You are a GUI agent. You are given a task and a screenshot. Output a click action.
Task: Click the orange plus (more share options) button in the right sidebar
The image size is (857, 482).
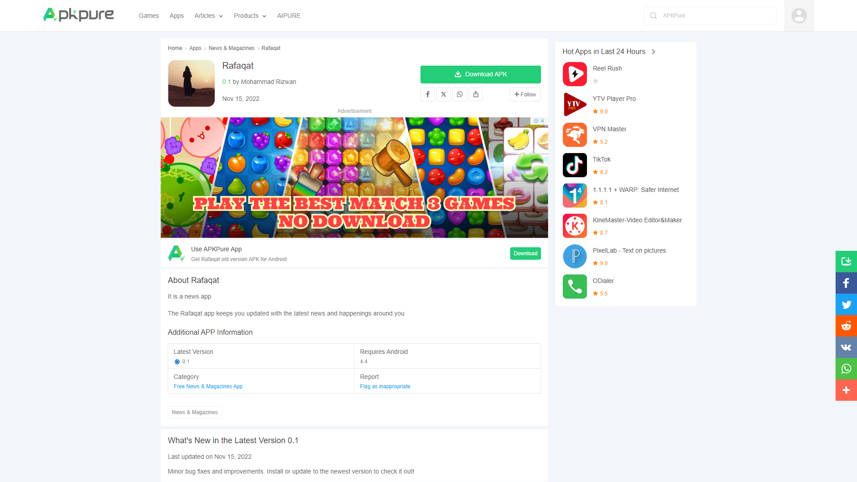pos(846,390)
